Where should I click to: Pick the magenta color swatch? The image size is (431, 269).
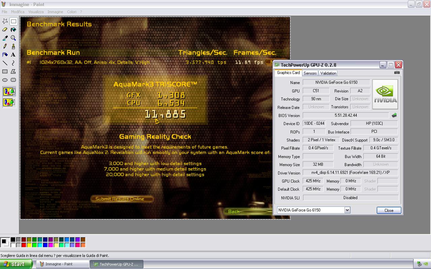(51, 245)
